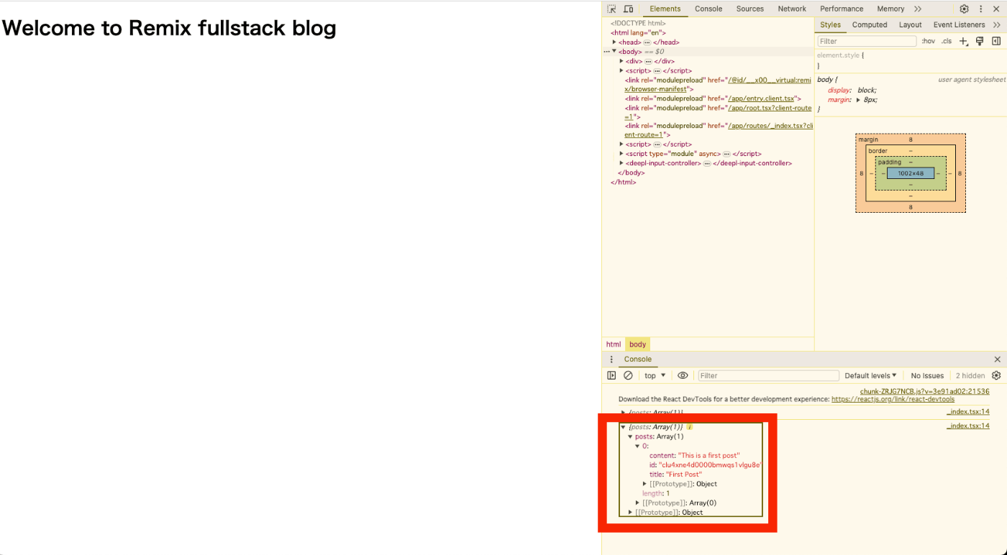Switch to the Elements tab
Image resolution: width=1007 pixels, height=555 pixels.
click(665, 9)
